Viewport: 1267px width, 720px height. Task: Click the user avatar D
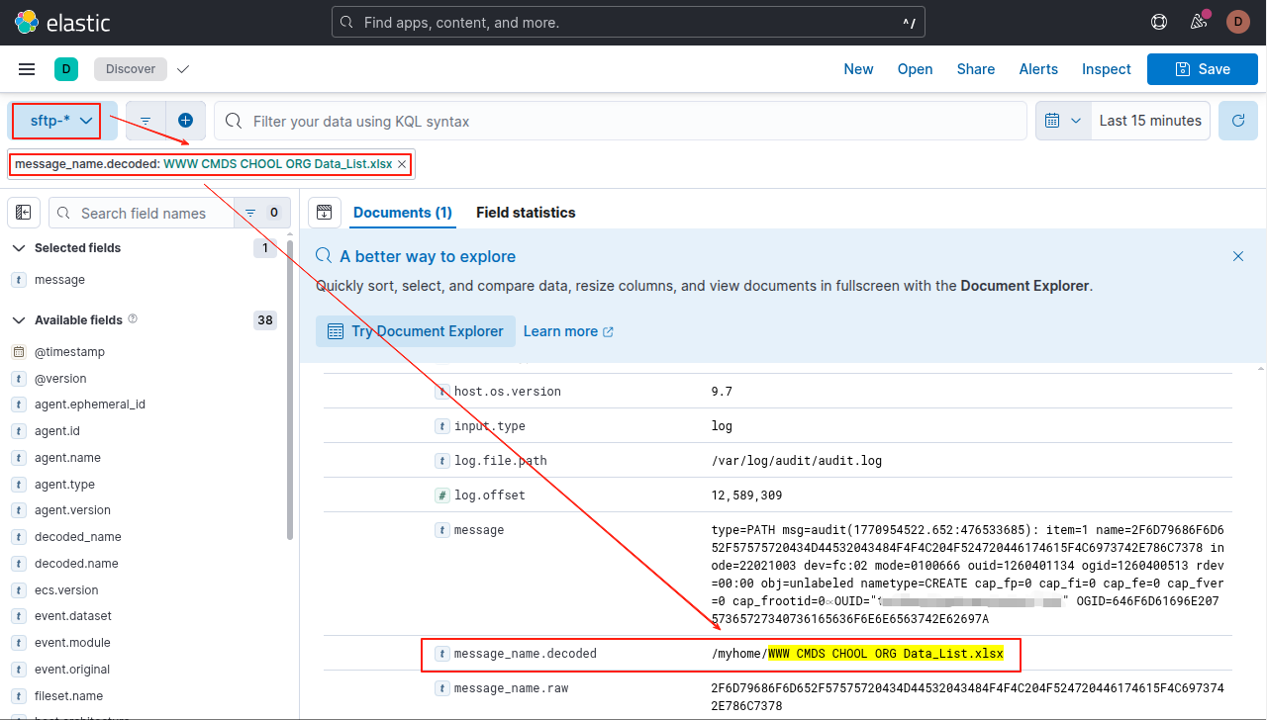1237,22
